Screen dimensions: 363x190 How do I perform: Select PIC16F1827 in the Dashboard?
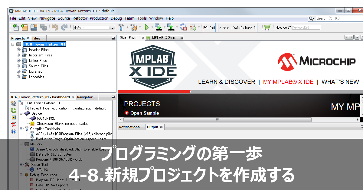pyautogui.click(x=46, y=119)
